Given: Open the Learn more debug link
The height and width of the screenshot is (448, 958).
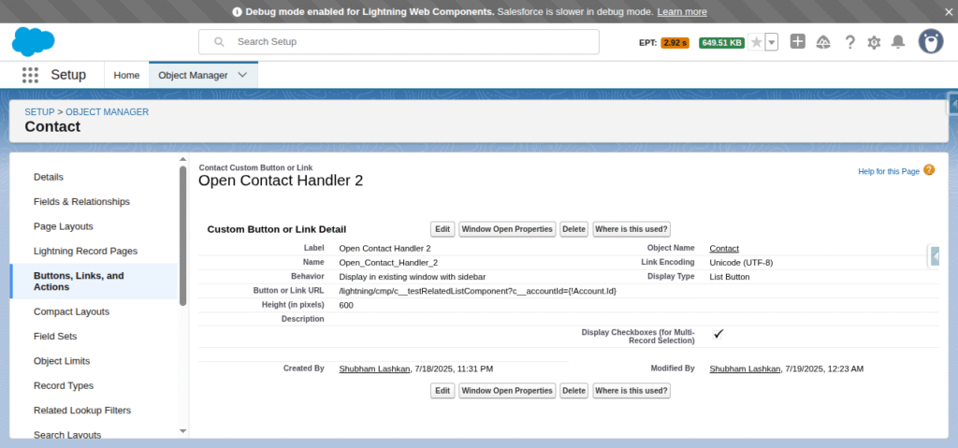Looking at the screenshot, I should pyautogui.click(x=682, y=11).
